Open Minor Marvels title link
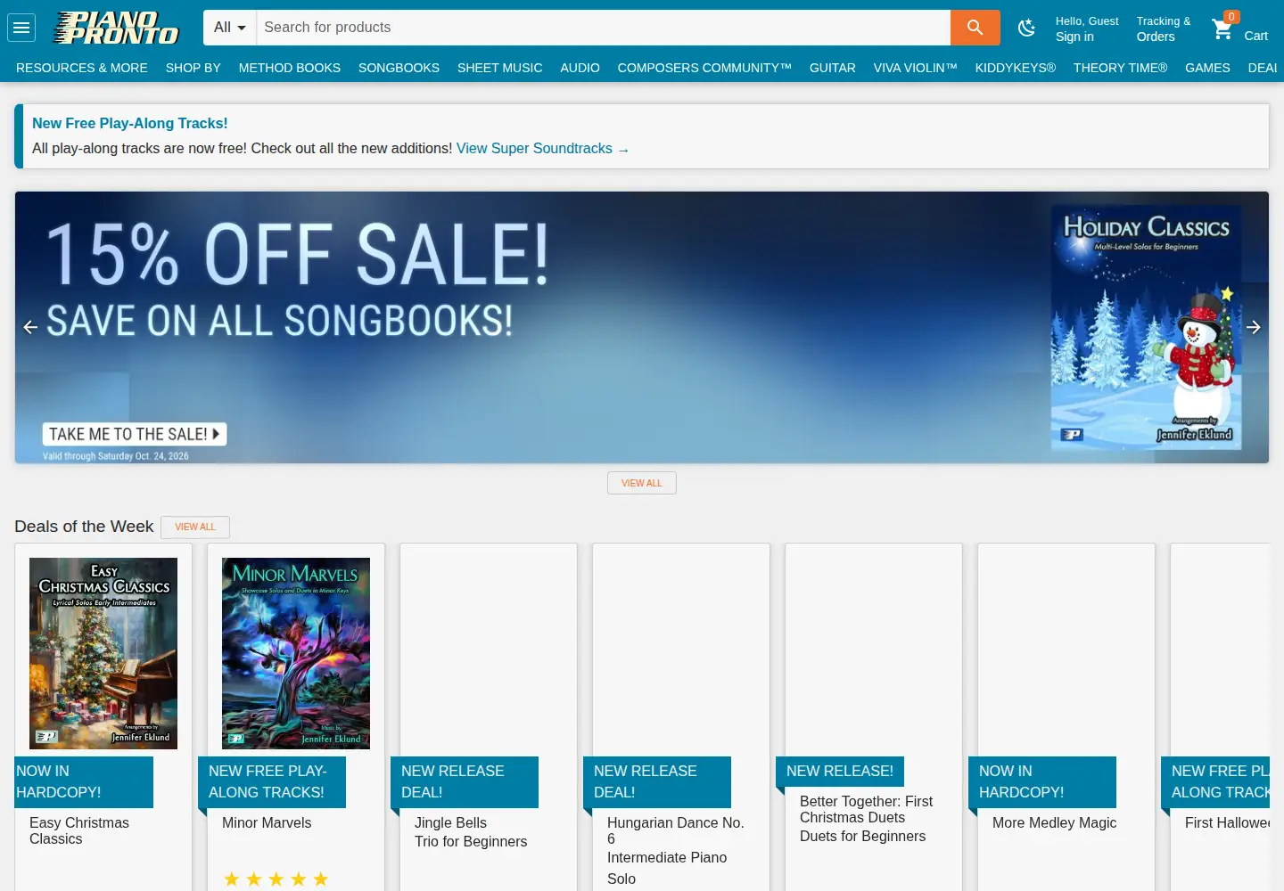1284x891 pixels. click(267, 822)
